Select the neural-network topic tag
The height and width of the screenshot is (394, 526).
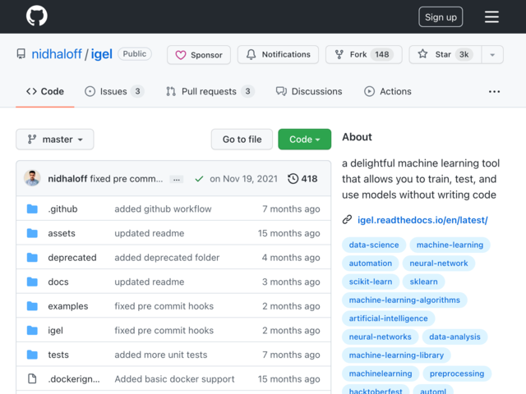point(439,263)
